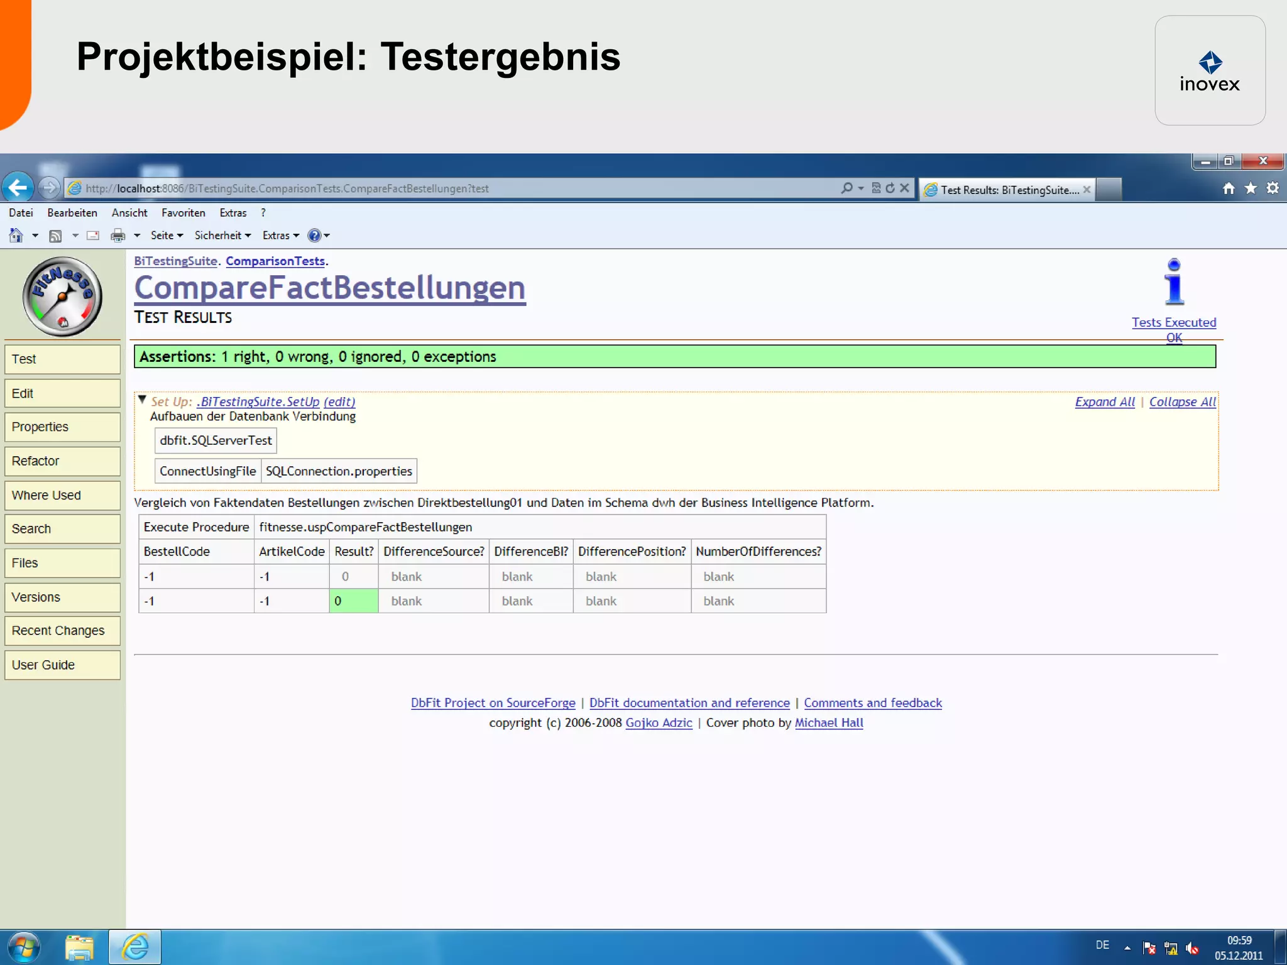Open the Favoriten menu
The width and height of the screenshot is (1287, 965).
coord(183,213)
